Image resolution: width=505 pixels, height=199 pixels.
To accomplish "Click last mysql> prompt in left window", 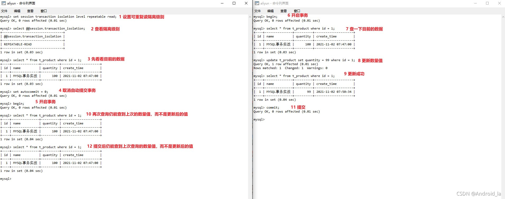I will point(6,179).
